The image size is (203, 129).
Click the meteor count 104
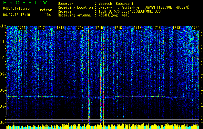tap(48, 15)
